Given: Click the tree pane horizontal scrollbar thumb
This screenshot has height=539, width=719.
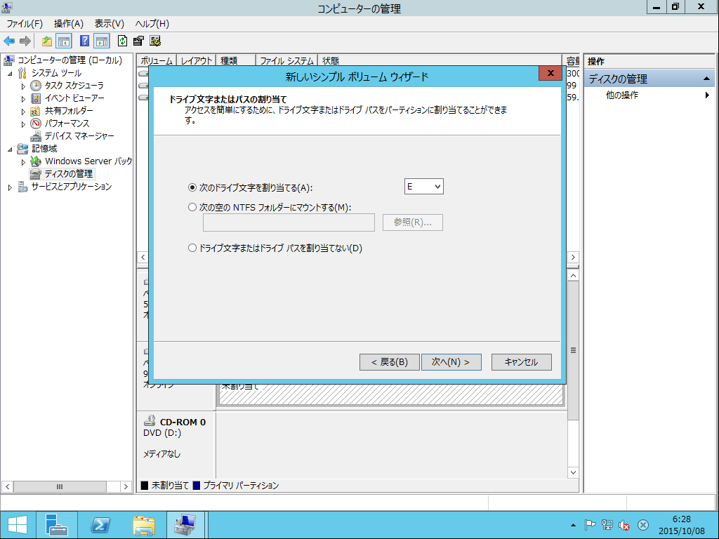Looking at the screenshot, I should coord(60,486).
